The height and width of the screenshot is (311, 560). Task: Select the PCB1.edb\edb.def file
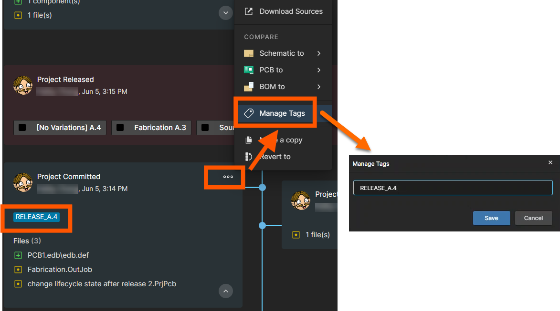pyautogui.click(x=58, y=255)
